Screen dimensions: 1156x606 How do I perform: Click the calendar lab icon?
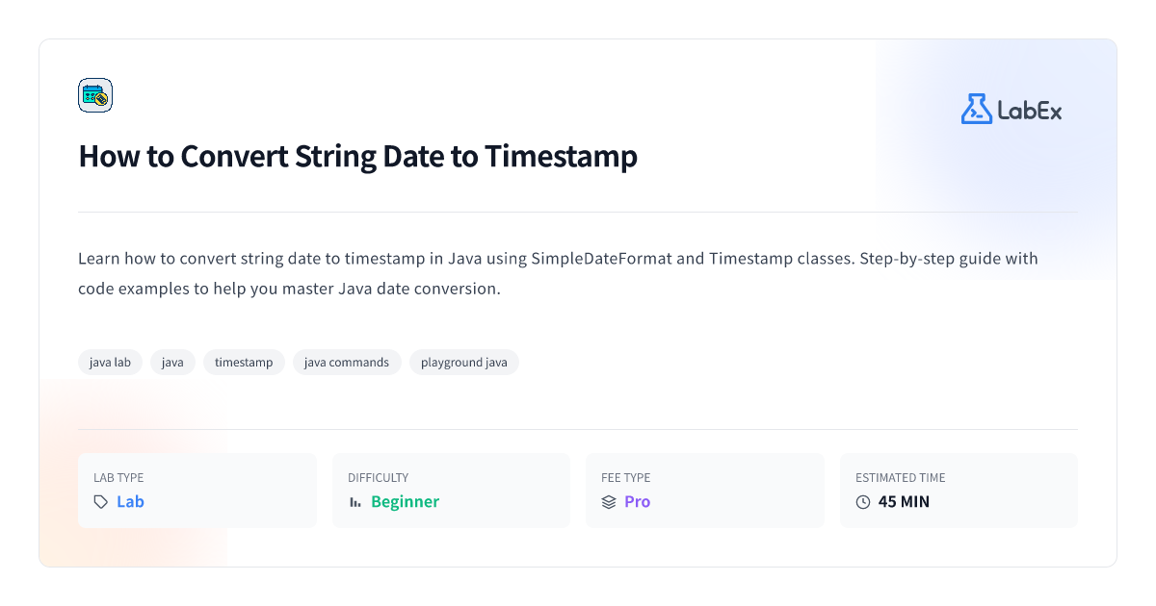tap(95, 95)
